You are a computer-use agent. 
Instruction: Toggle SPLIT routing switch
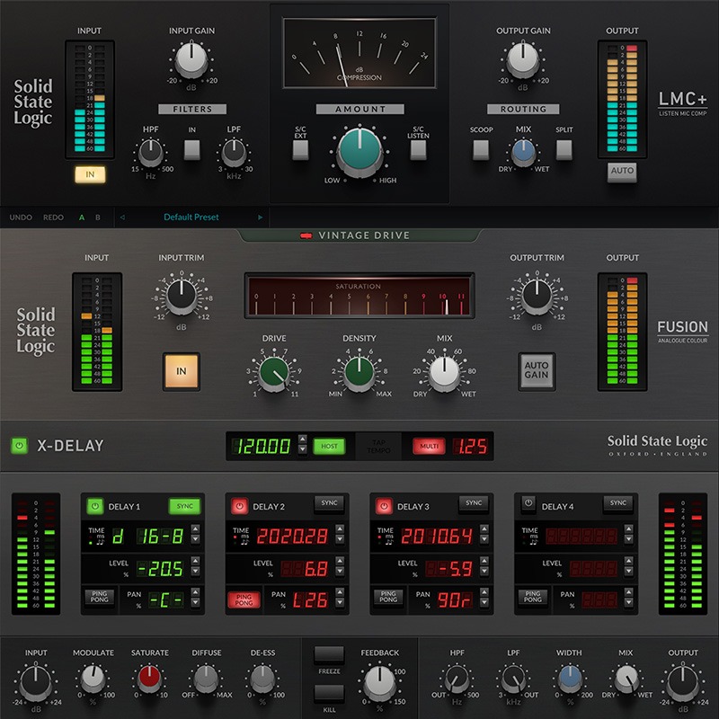point(564,150)
